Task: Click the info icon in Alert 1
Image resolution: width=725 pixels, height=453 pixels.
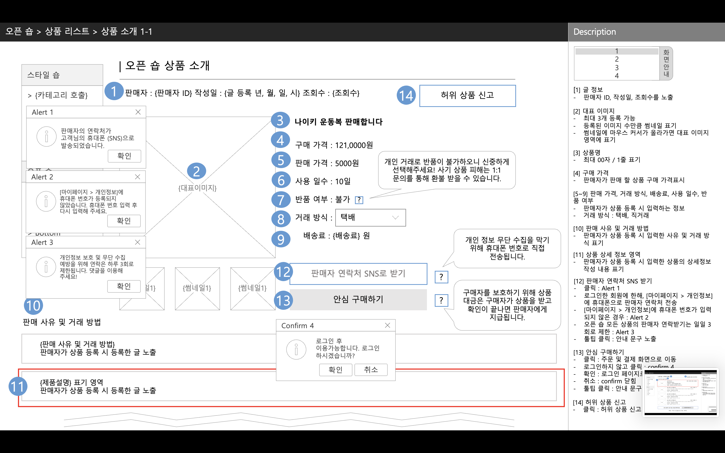Action: tap(46, 137)
